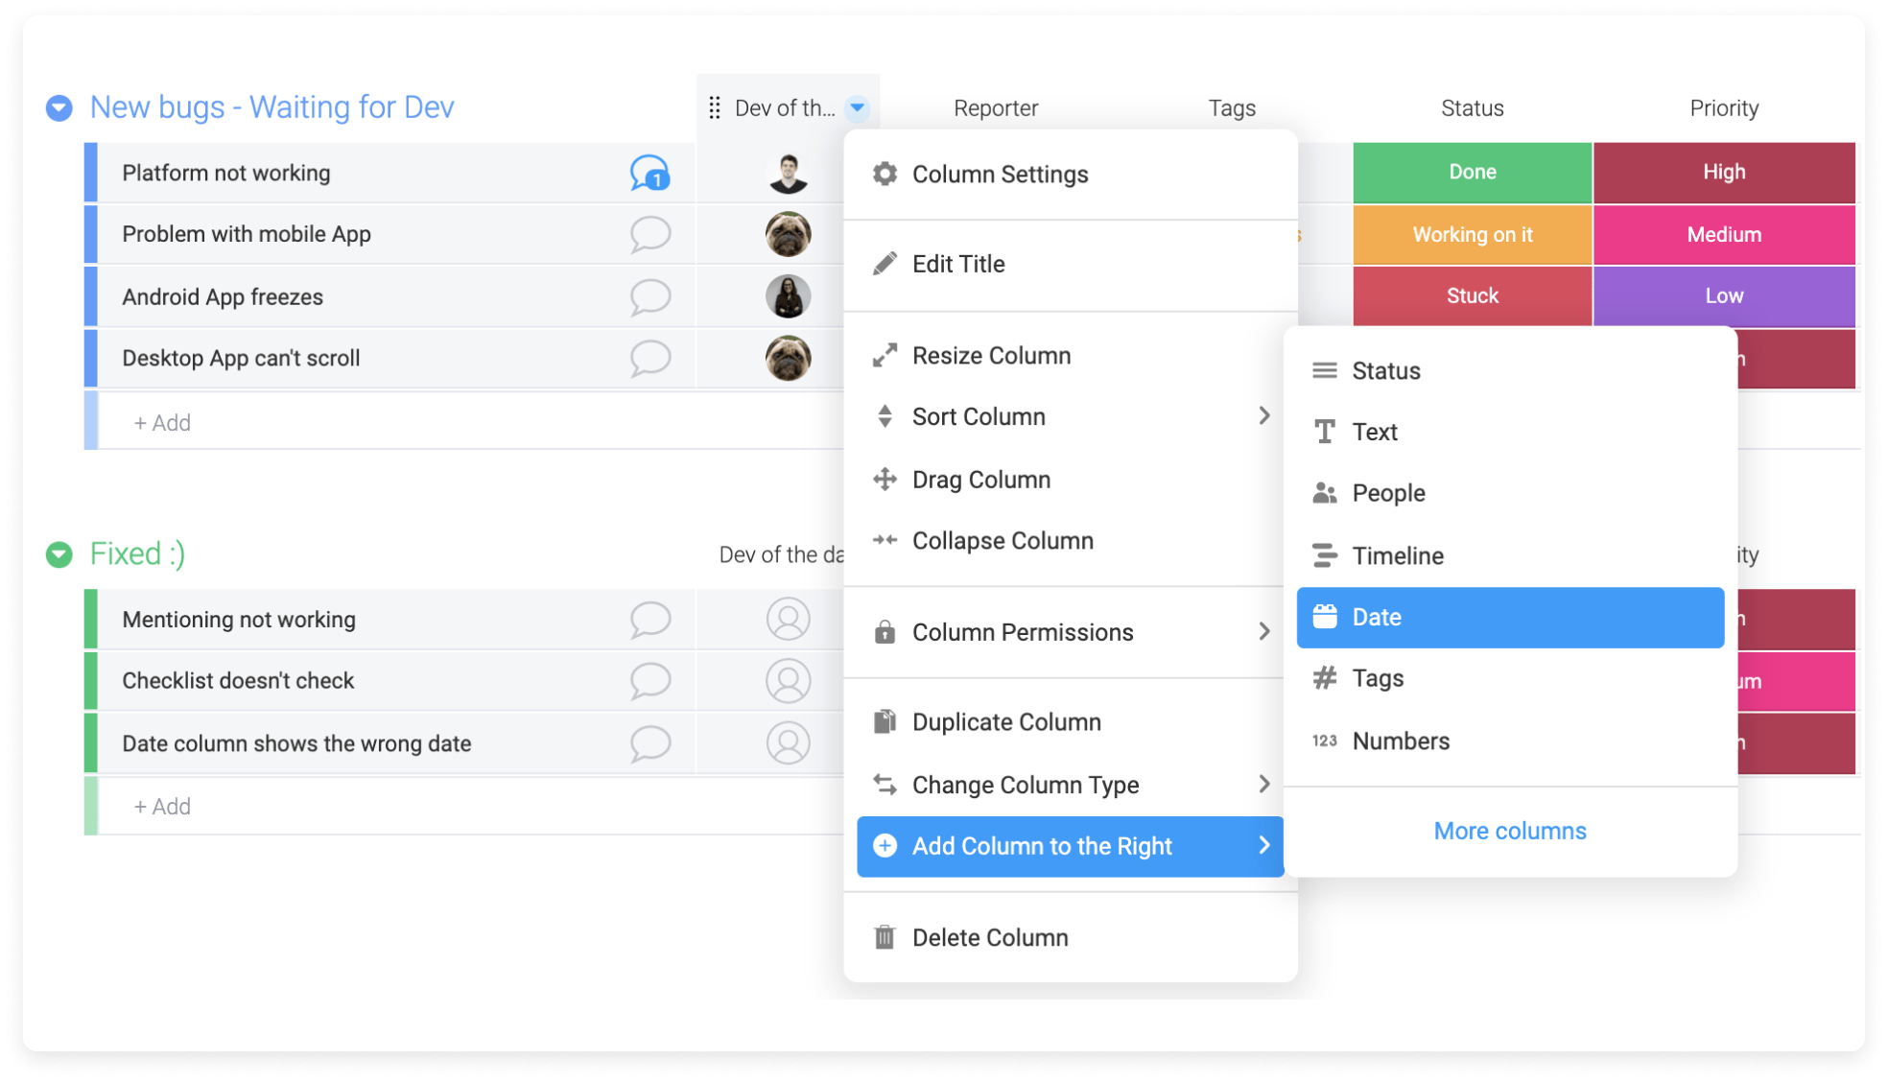The width and height of the screenshot is (1888, 1082).
Task: Click the Column Settings gear icon
Action: (x=885, y=174)
